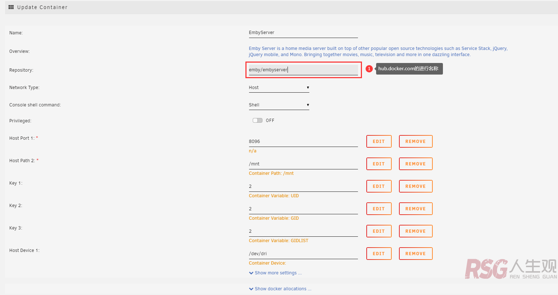Click the Name field containing EmbyServer
The height and width of the screenshot is (295, 558).
[303, 33]
